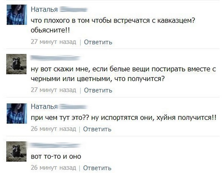Reply to the comment 'вот то-то и оно'

pyautogui.click(x=97, y=168)
